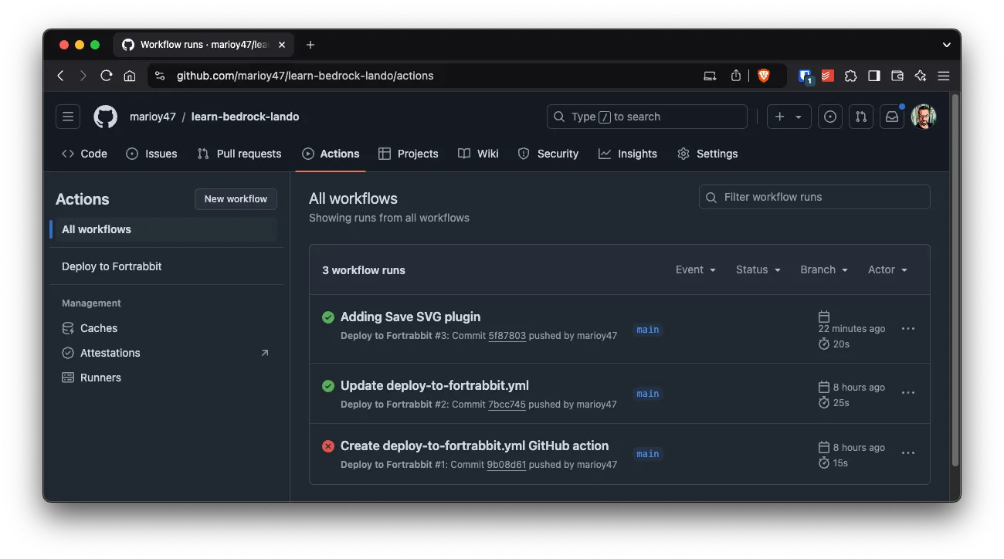Screen dimensions: 1004x559
Task: Expand the browser tab list chevron
Action: [x=947, y=45]
